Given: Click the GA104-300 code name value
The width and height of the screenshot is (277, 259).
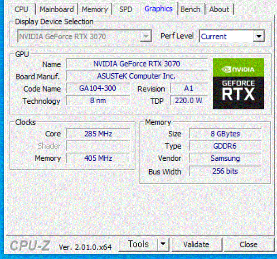Looking at the screenshot, I should pos(97,88).
